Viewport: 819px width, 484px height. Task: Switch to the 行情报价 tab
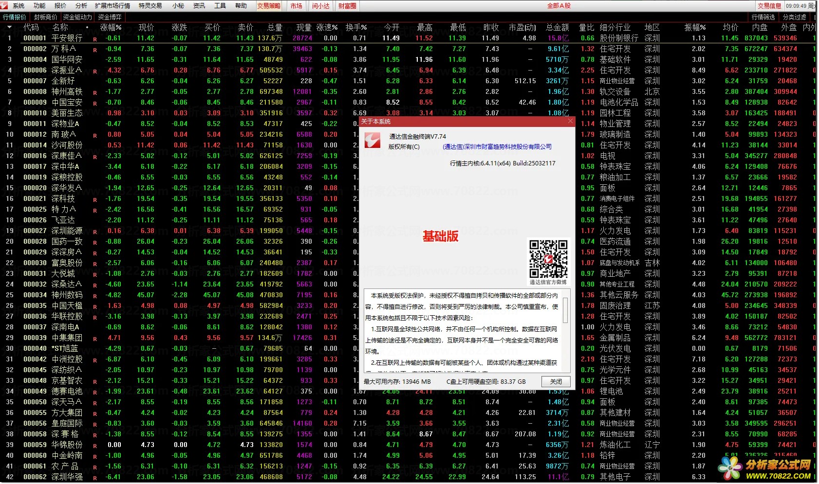[15, 17]
